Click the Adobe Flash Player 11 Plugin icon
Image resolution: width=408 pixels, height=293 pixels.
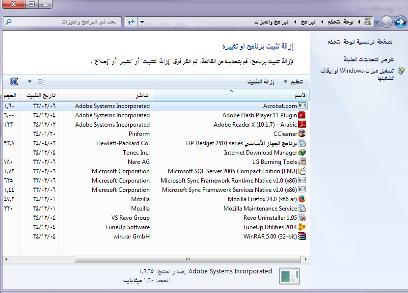[x=302, y=115]
